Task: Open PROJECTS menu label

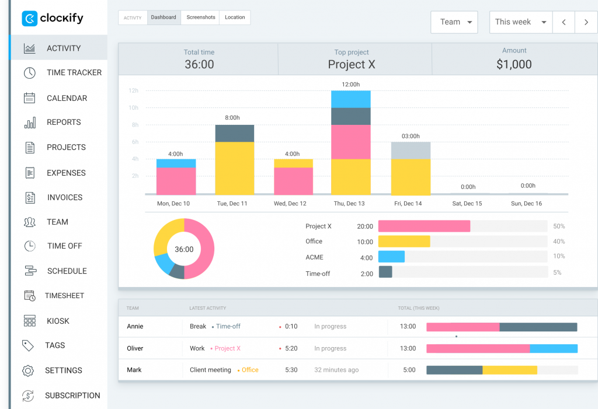Action: (x=67, y=147)
